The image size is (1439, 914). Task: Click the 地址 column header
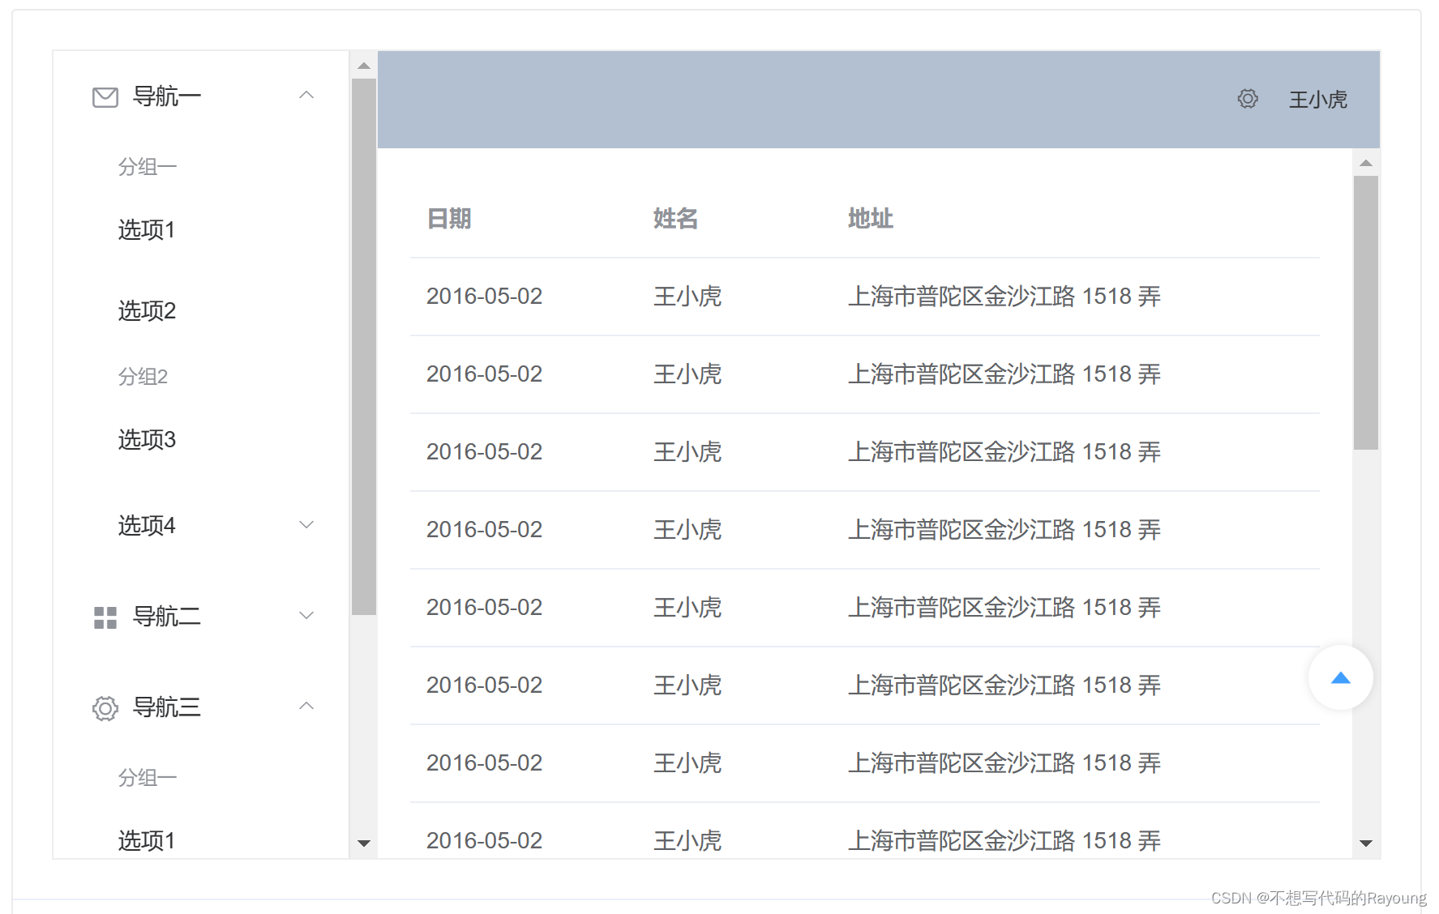[x=871, y=219]
